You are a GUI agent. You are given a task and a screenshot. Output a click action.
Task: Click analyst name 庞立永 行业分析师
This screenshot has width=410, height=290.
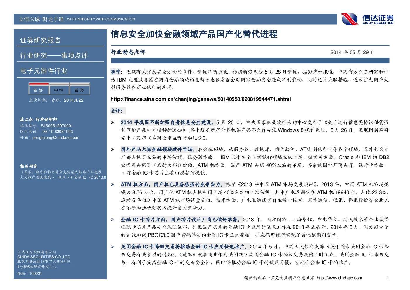click(39, 119)
